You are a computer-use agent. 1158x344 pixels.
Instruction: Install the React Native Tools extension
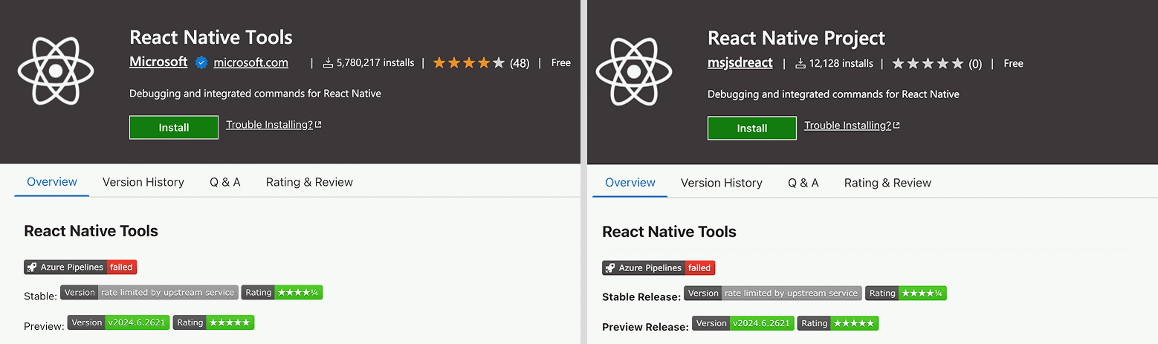pyautogui.click(x=173, y=128)
